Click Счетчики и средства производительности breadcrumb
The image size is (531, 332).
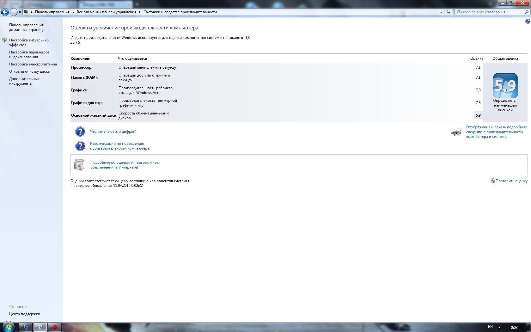click(x=180, y=12)
